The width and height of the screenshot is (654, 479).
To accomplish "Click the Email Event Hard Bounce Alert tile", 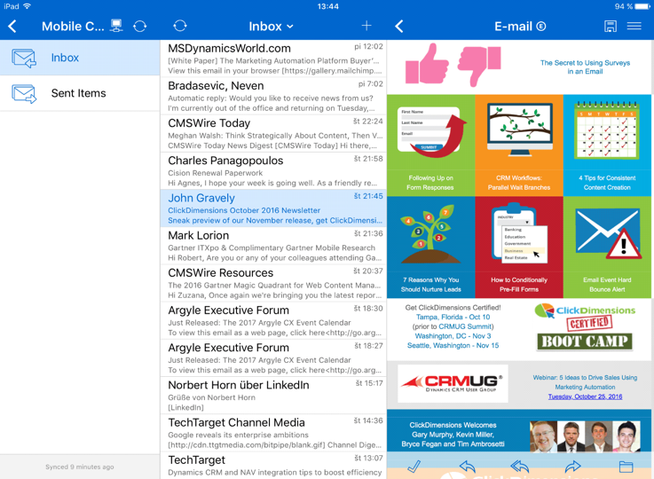I will coord(607,247).
